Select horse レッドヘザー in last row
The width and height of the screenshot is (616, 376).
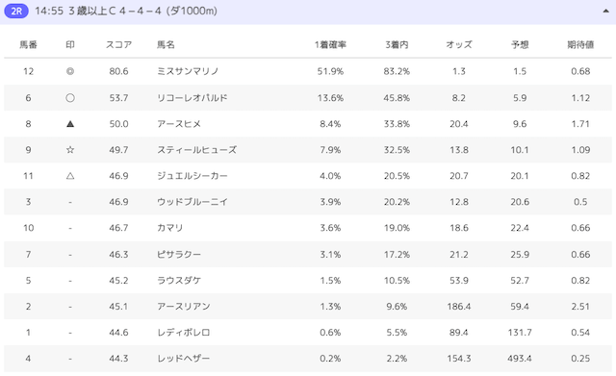coord(184,359)
